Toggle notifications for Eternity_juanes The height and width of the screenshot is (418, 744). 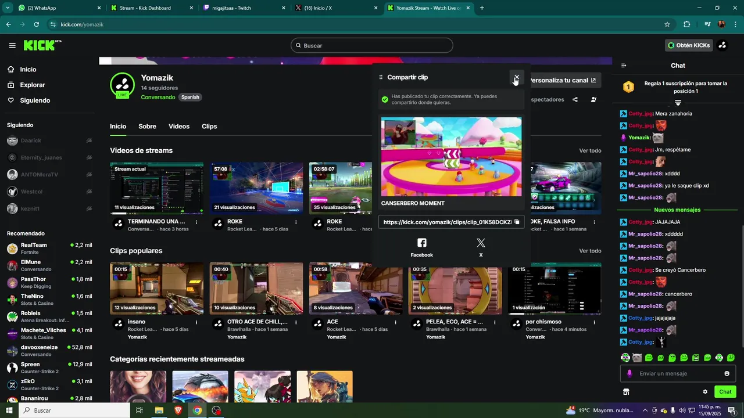[89, 157]
